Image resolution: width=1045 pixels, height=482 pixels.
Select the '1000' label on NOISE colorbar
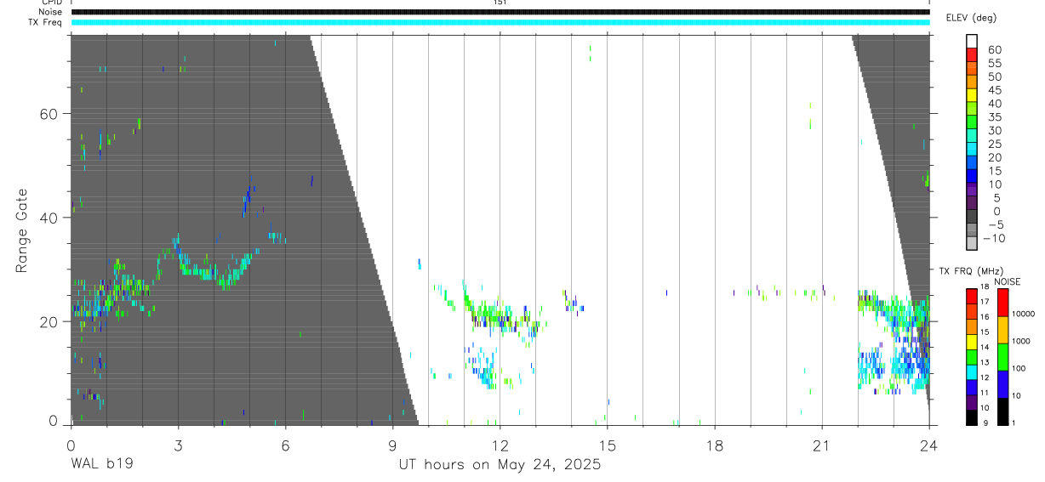click(x=1021, y=341)
